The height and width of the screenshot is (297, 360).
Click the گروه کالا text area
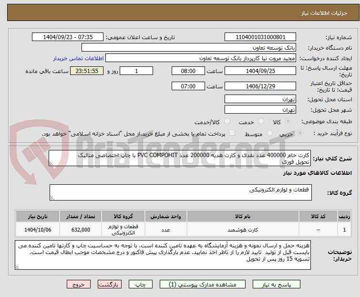coord(180,192)
